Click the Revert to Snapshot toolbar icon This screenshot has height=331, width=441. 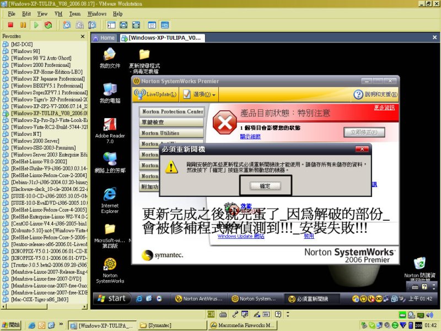tap(79, 25)
